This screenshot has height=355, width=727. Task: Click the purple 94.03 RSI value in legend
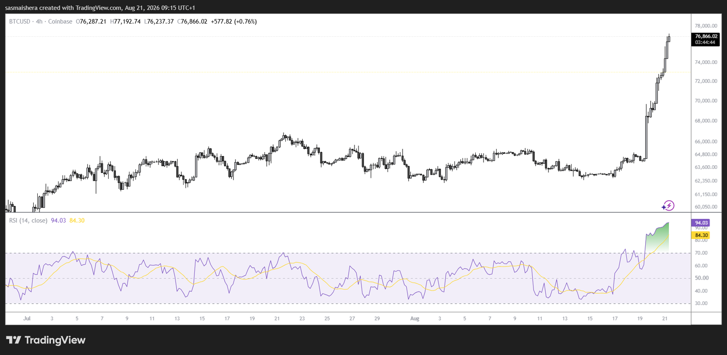[x=58, y=221]
